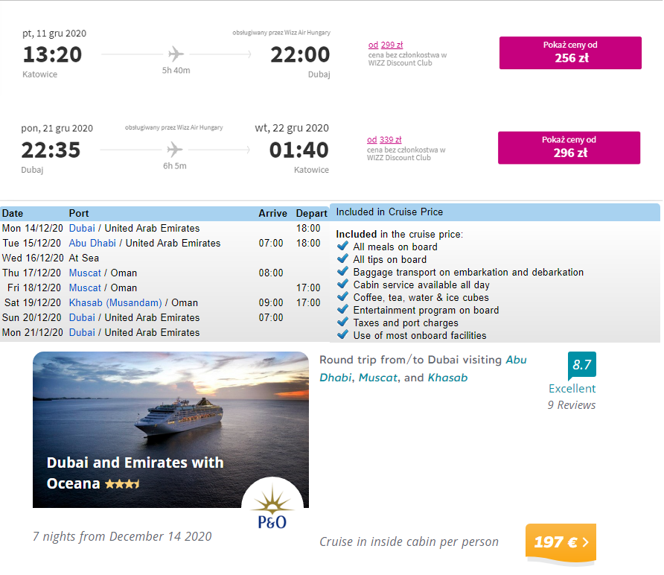Click the 8.7 rating badge
Image resolution: width=664 pixels, height=575 pixels.
(582, 364)
